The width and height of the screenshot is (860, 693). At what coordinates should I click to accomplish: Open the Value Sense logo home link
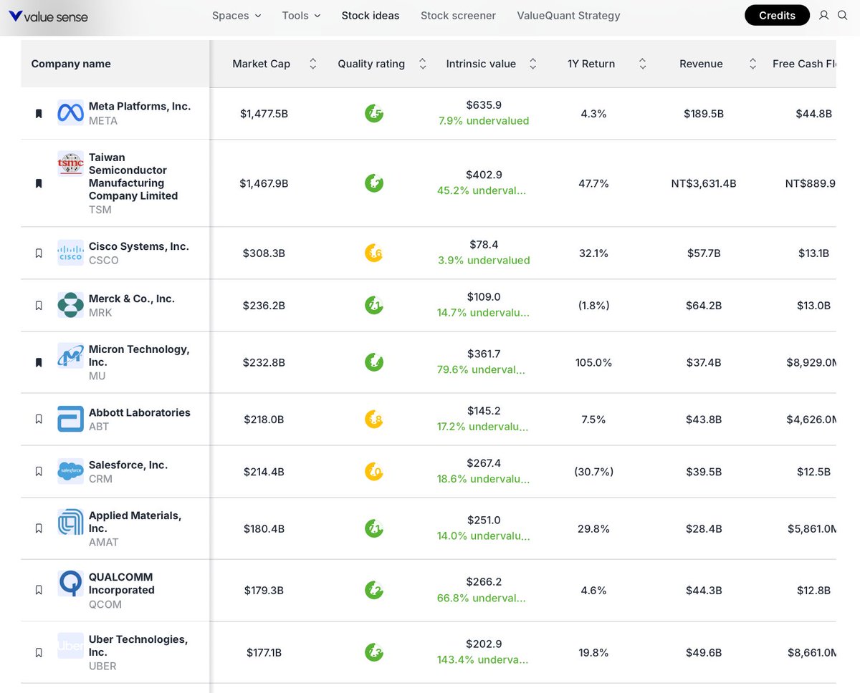click(48, 16)
